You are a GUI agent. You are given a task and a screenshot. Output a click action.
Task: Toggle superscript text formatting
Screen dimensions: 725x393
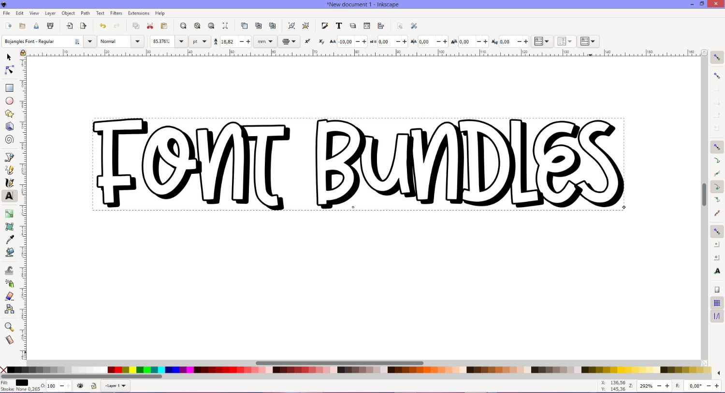[307, 42]
